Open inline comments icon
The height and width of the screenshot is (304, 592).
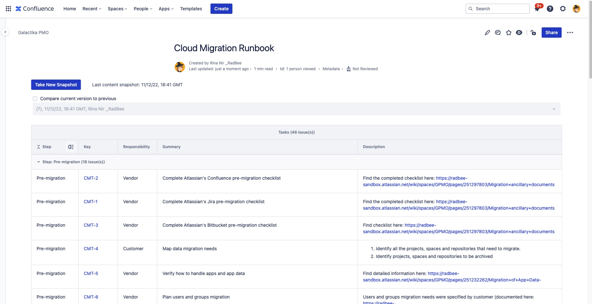pos(498,33)
